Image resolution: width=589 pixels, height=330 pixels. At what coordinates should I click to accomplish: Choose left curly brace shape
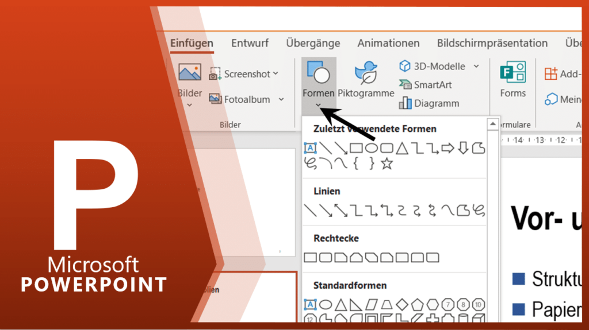tap(356, 164)
